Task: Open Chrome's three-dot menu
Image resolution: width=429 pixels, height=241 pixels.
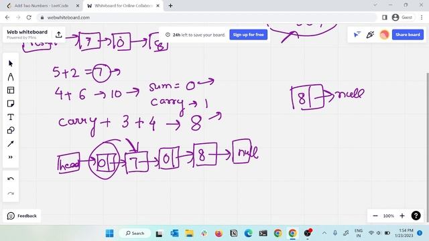Action: [422, 17]
